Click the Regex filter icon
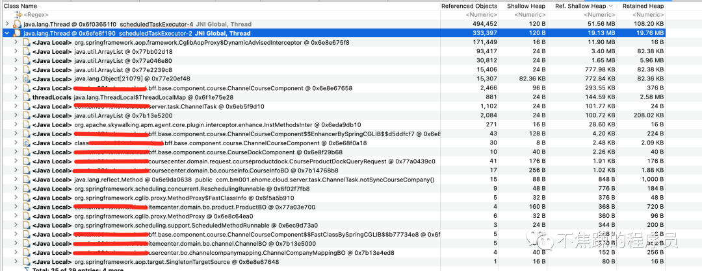The height and width of the screenshot is (271, 702). pos(18,15)
